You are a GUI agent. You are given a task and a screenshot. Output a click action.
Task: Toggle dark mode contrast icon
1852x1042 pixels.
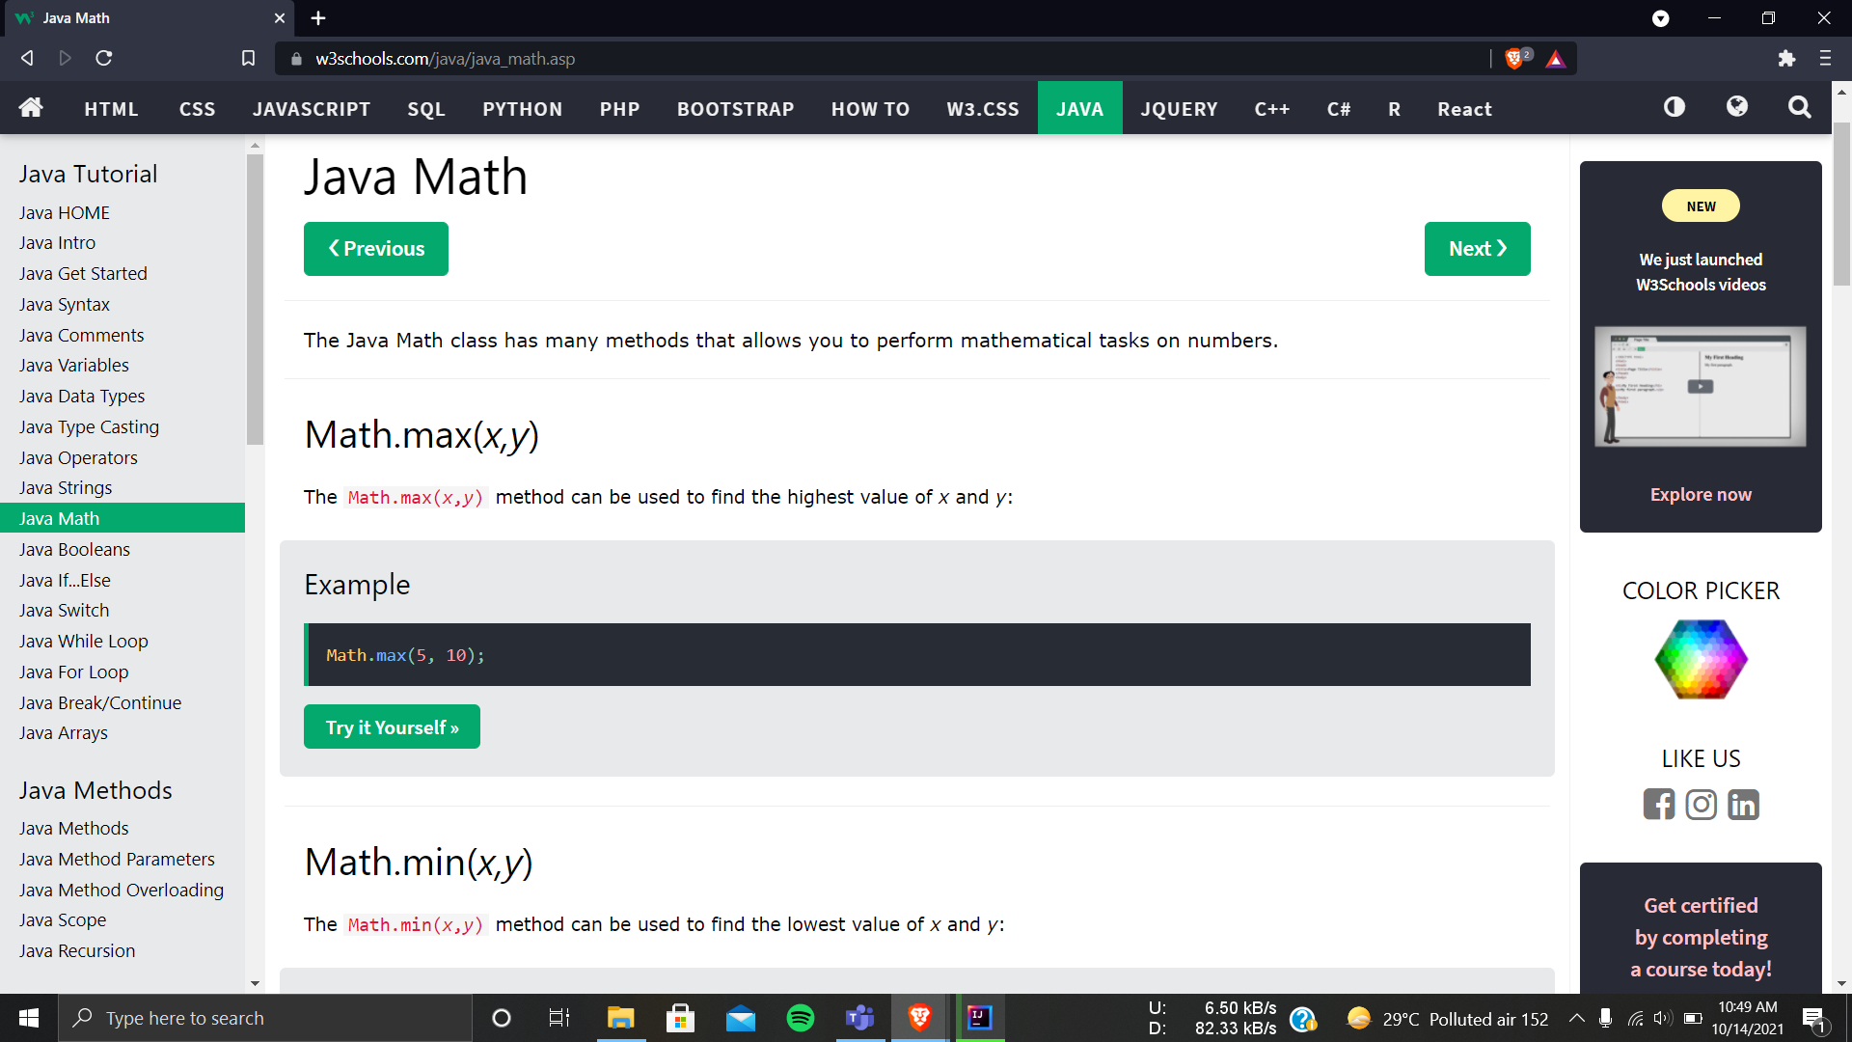pyautogui.click(x=1675, y=107)
